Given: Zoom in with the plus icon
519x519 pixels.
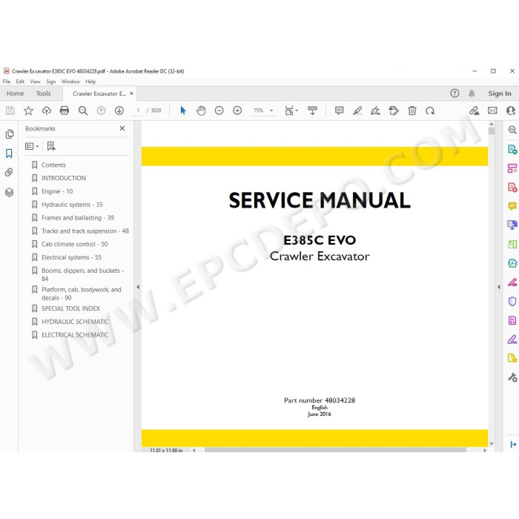Looking at the screenshot, I should [237, 110].
